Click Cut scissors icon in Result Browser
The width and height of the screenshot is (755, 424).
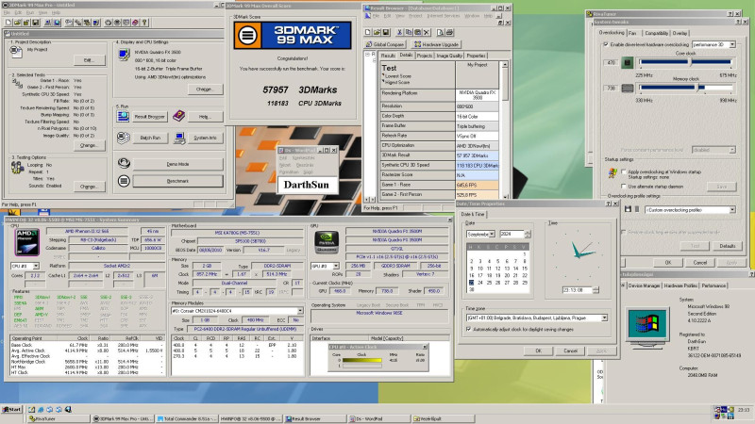(399, 32)
